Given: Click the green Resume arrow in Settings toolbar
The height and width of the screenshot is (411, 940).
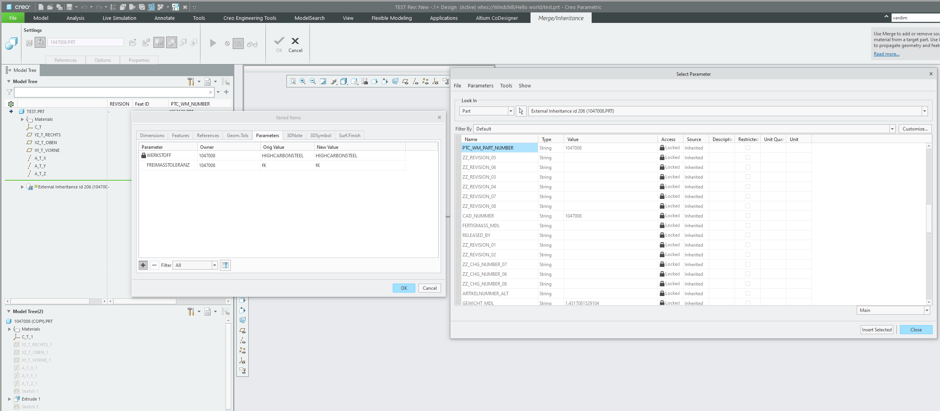Looking at the screenshot, I should click(213, 43).
